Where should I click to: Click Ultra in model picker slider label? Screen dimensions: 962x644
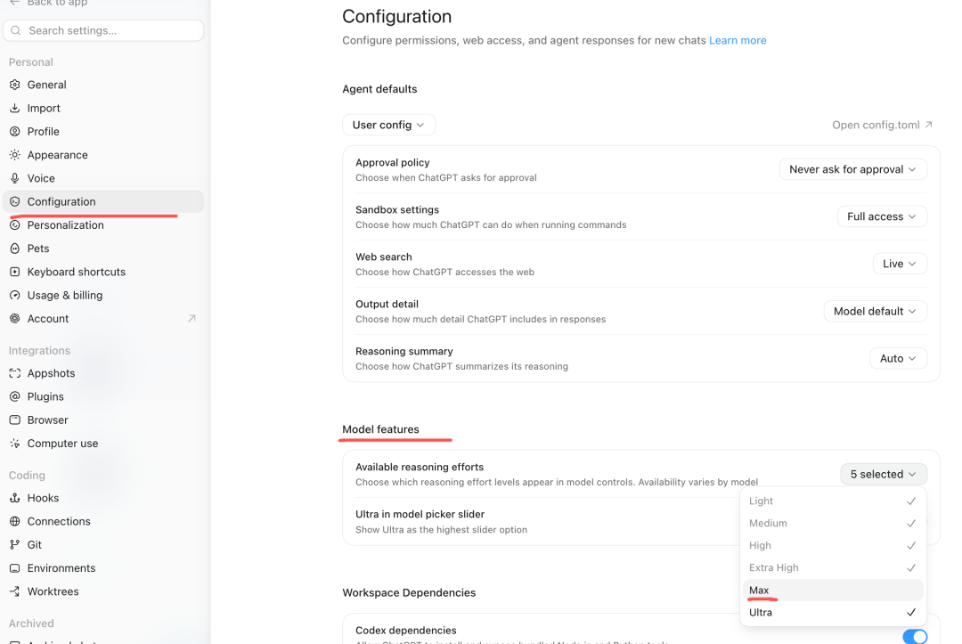coord(420,514)
